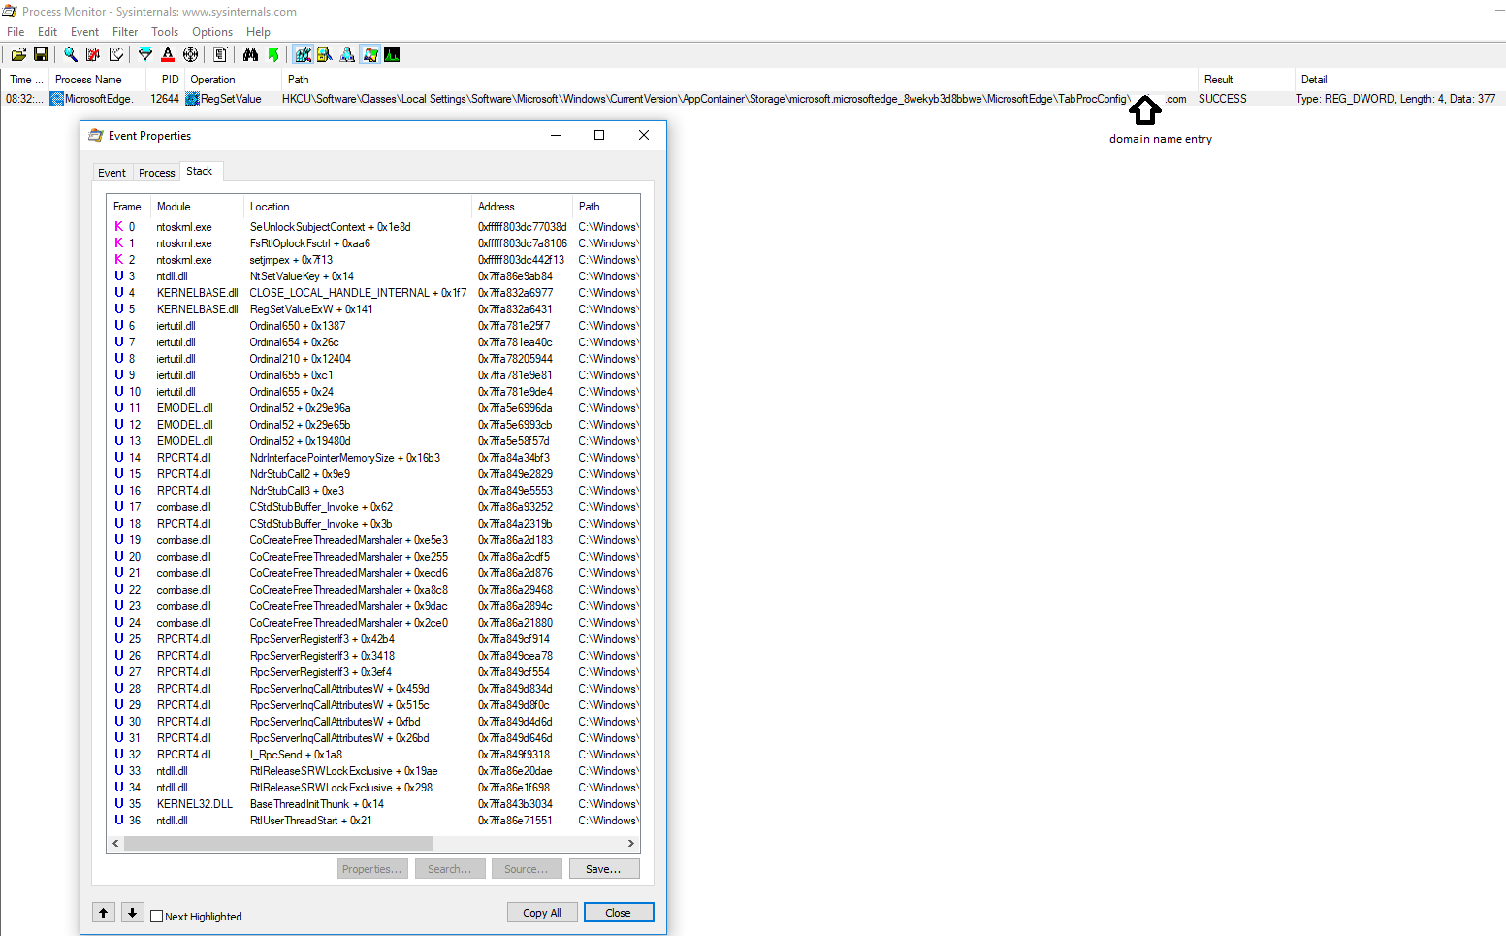The image size is (1506, 936).
Task: Click the Frame column header in the stack list
Action: pos(127,207)
